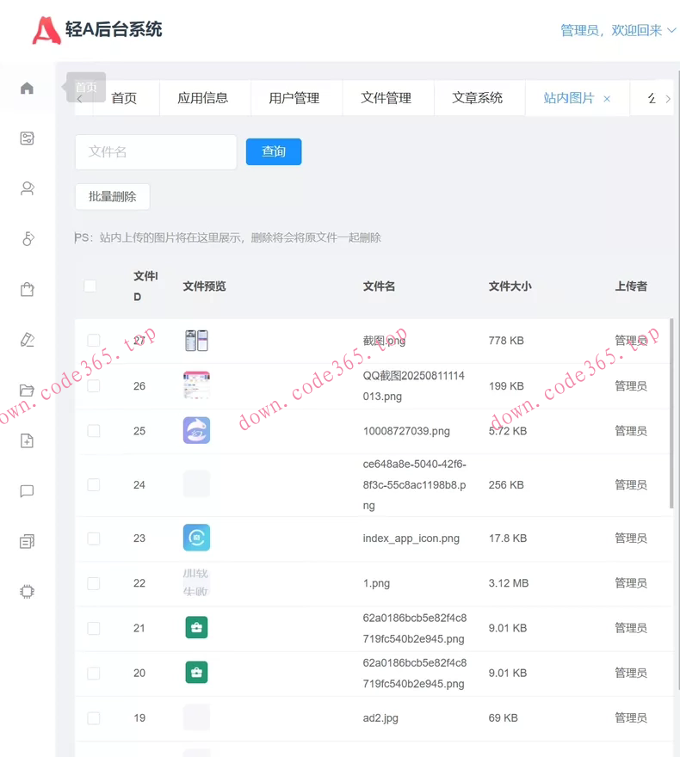
Task: Open preview thumbnail of file ID 20
Action: 196,673
